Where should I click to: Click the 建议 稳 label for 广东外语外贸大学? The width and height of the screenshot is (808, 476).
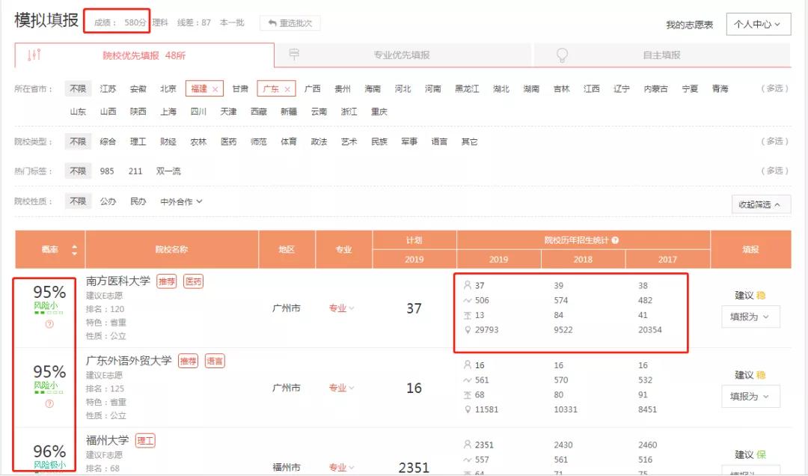click(x=750, y=375)
